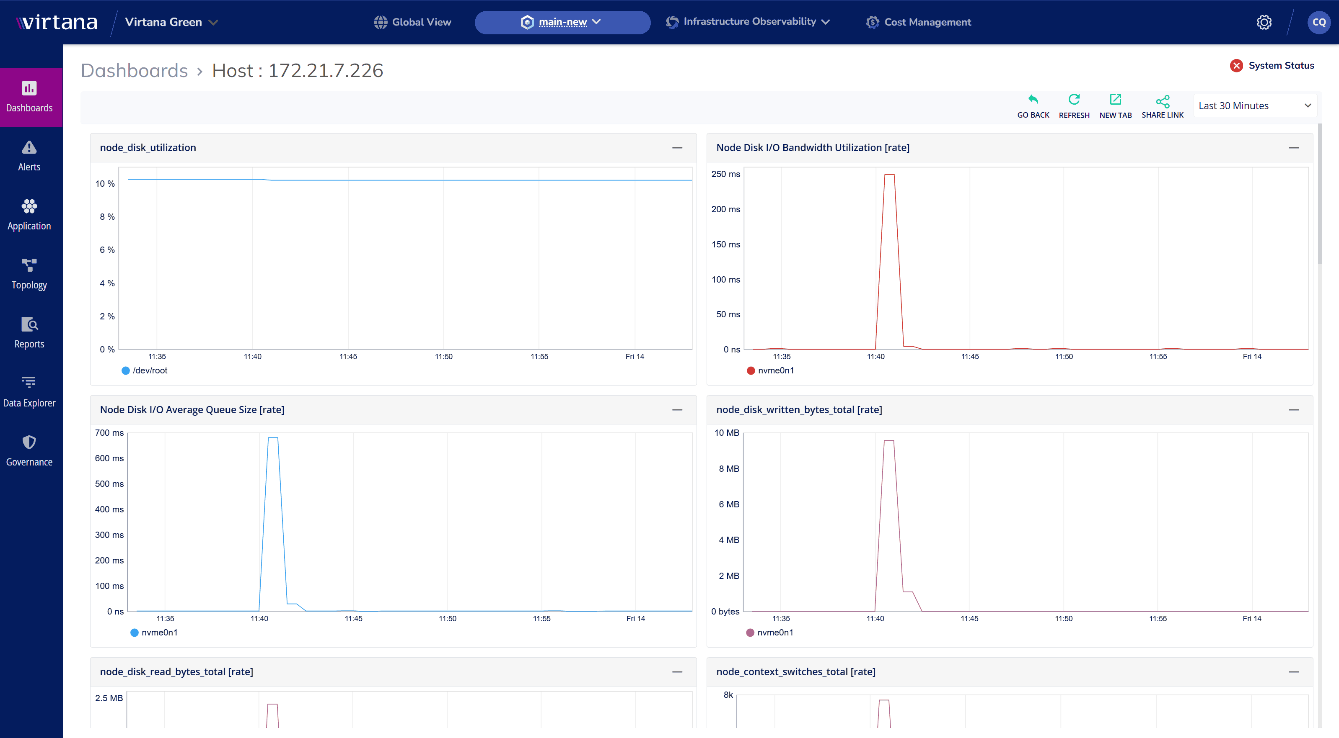Toggle the /dev/root legend series
This screenshot has width=1339, height=738.
click(145, 370)
